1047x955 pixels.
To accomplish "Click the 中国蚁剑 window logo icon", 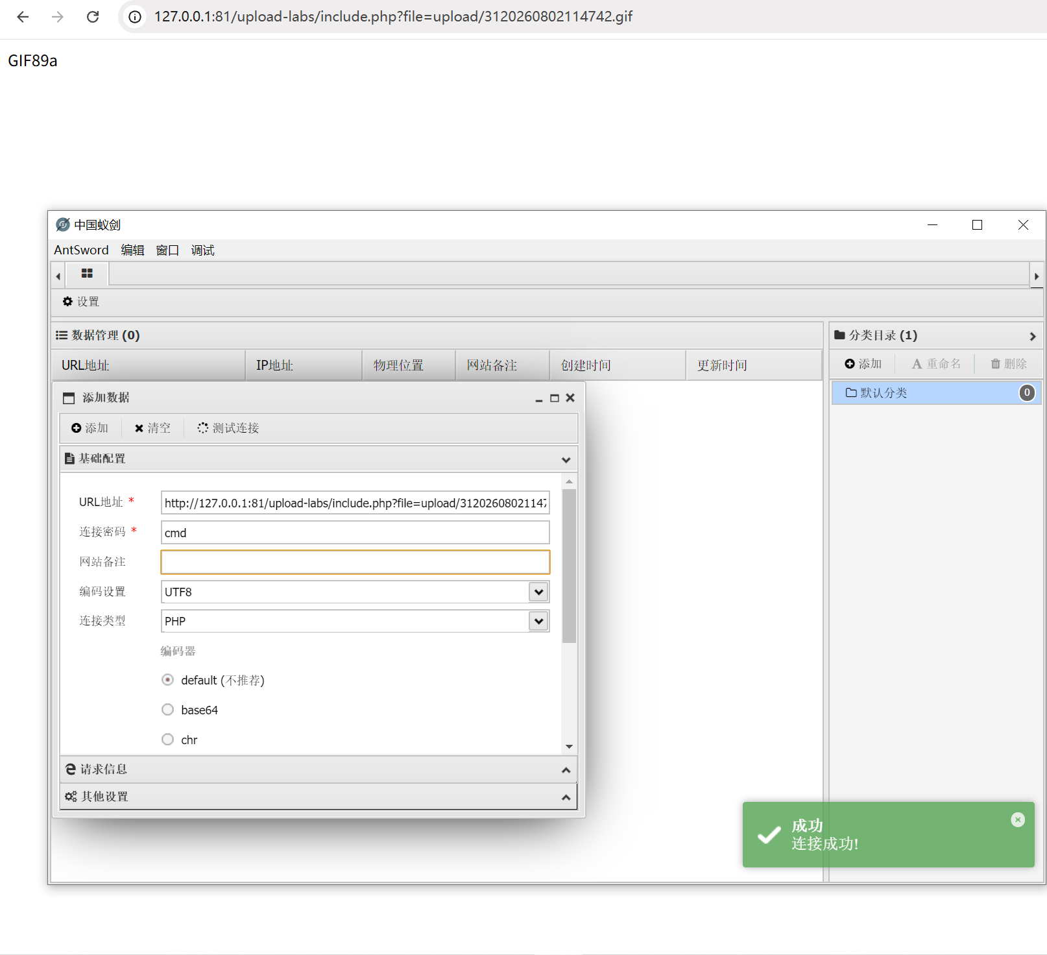I will pyautogui.click(x=63, y=224).
